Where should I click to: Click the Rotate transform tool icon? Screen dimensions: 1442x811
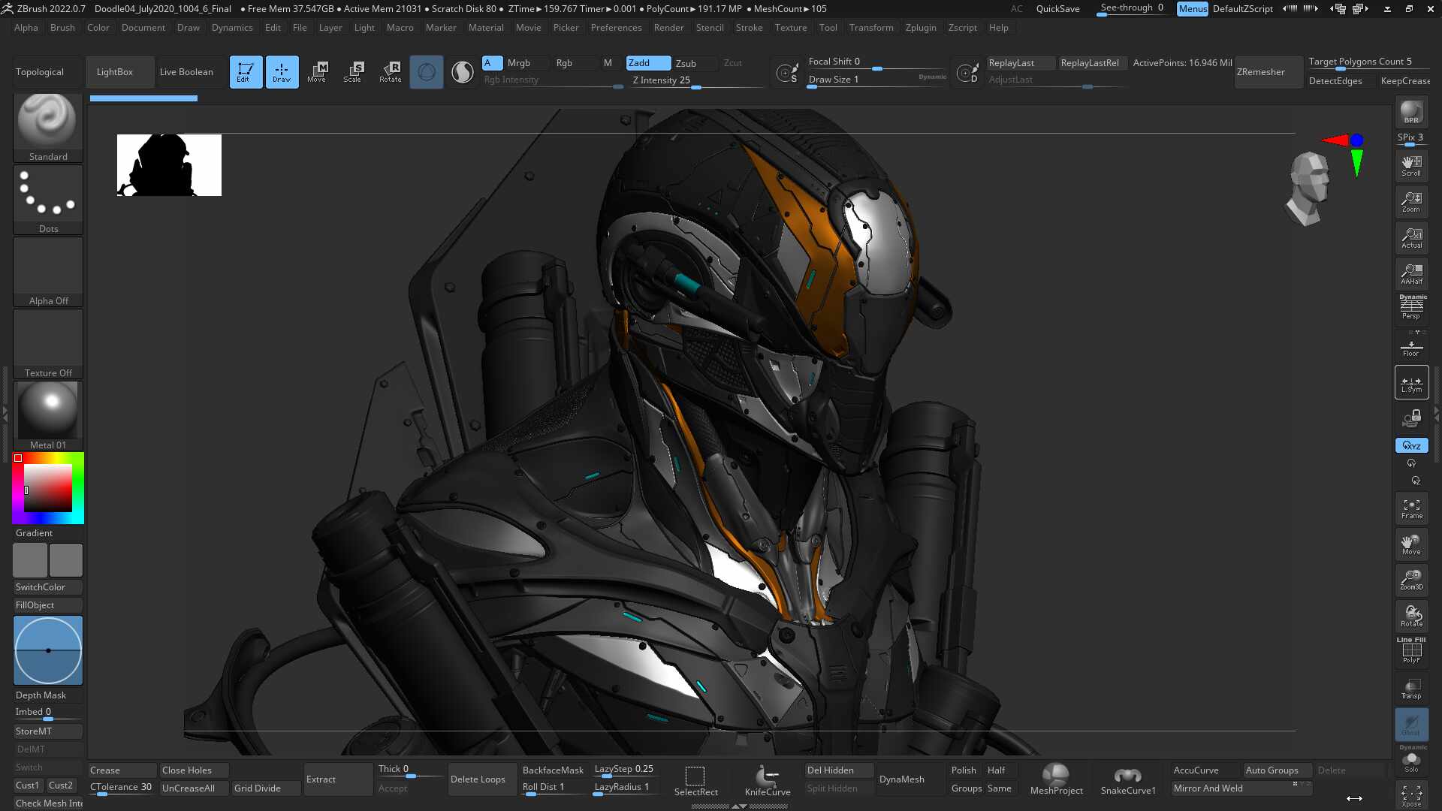[391, 72]
